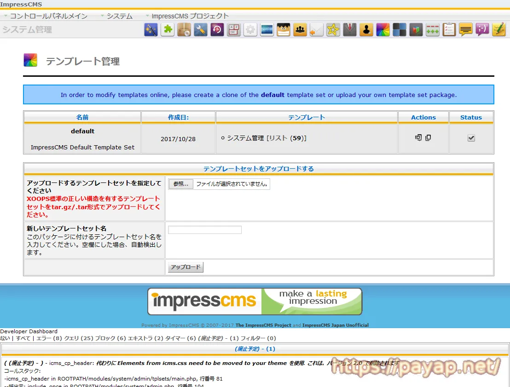Open the green puzzle piece modules icon

pos(168,30)
